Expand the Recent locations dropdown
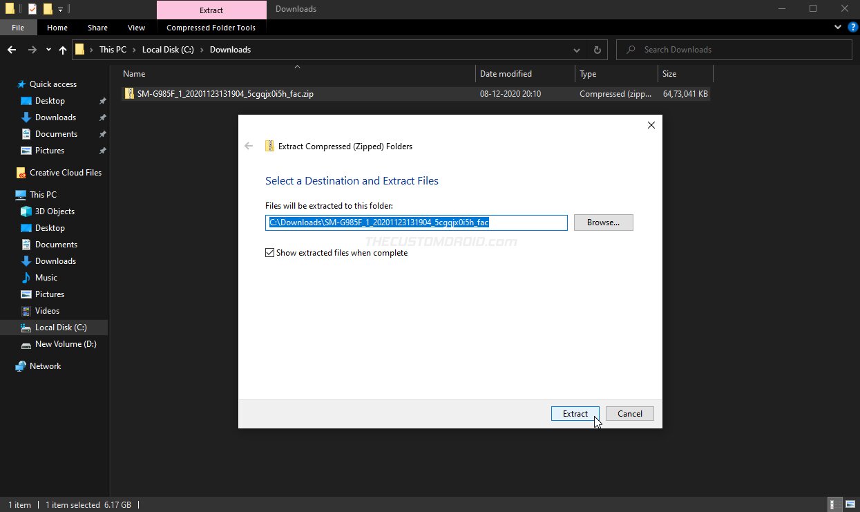860x512 pixels. (47, 49)
